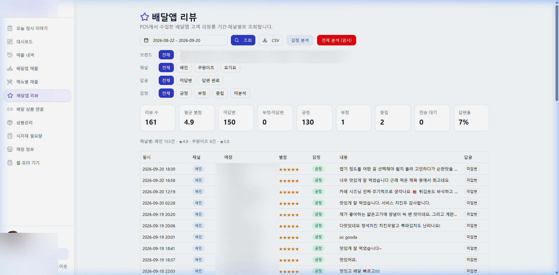Select 쿠팡이츠 channel filter
Image resolution: width=559 pixels, height=275 pixels.
[x=206, y=68]
